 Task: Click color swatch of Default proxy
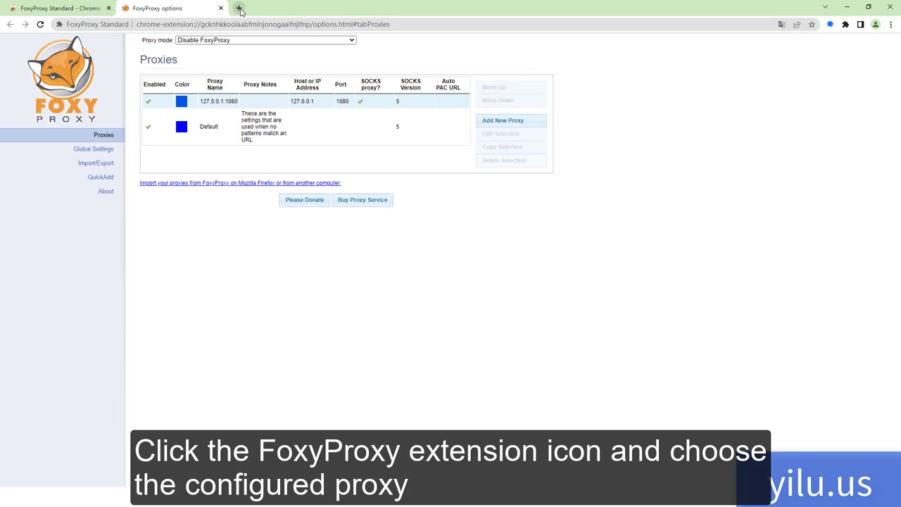(182, 127)
